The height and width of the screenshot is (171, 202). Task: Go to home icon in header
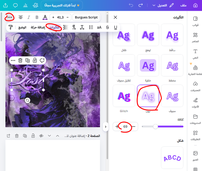click(195, 5)
